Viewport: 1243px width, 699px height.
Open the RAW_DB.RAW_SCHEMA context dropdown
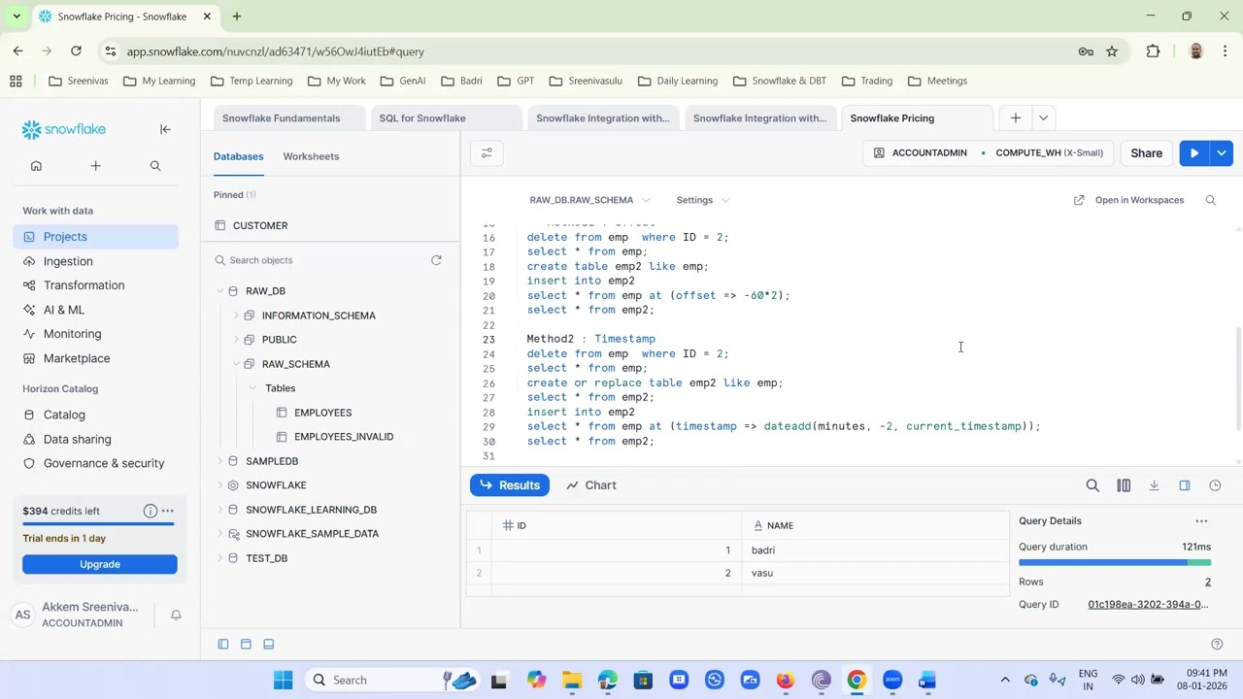tap(589, 200)
